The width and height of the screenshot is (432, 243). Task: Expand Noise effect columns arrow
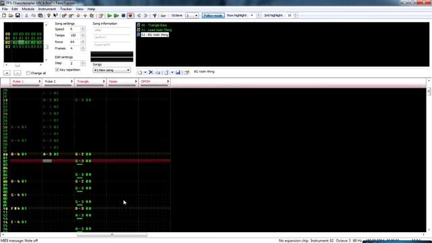pyautogui.click(x=136, y=82)
